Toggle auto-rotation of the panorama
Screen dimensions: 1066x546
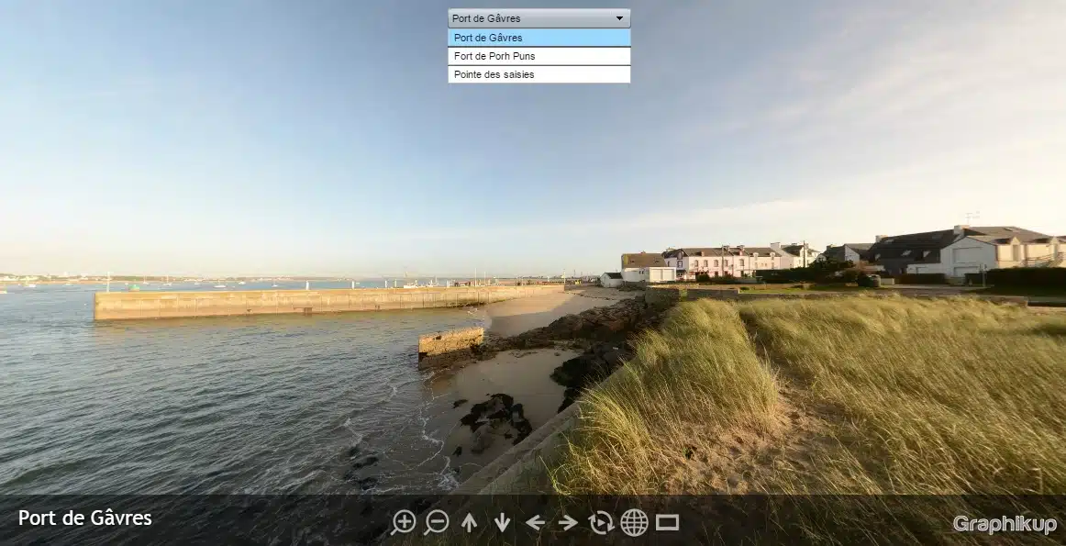(601, 522)
